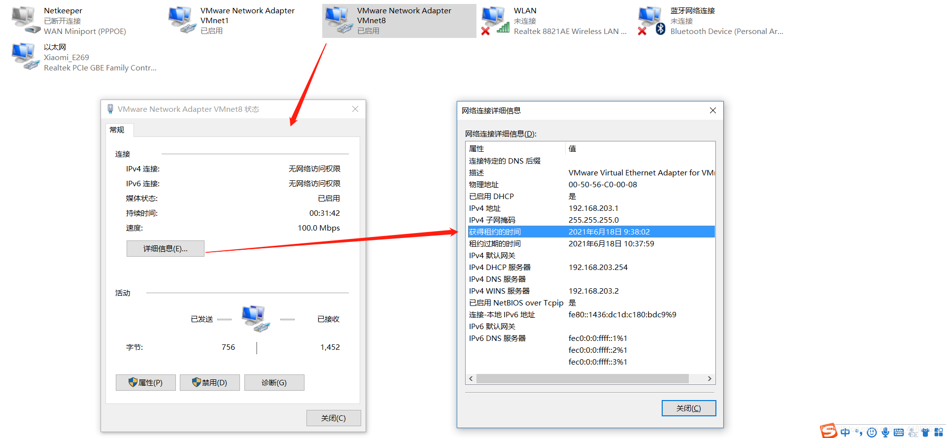Select the 蓝牙网络连接 Bluetooth adapter icon

click(x=652, y=20)
